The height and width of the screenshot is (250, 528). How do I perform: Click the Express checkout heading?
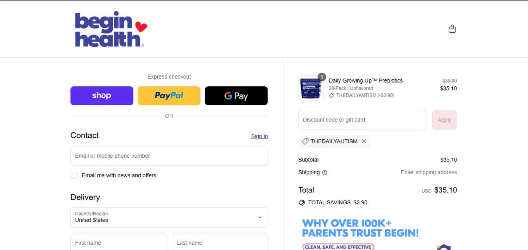[169, 77]
